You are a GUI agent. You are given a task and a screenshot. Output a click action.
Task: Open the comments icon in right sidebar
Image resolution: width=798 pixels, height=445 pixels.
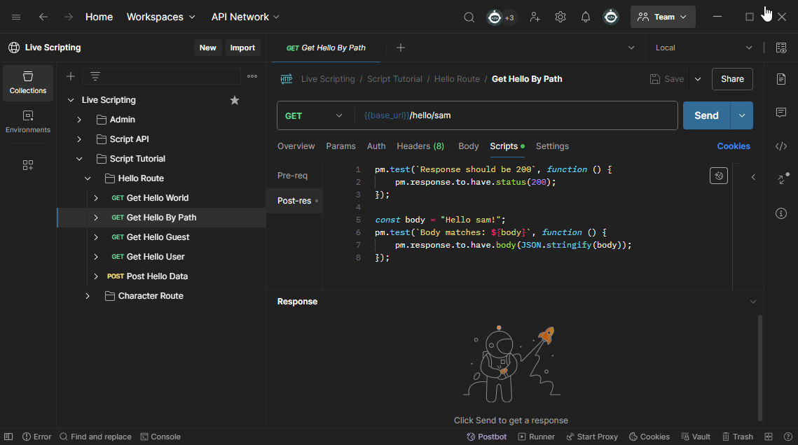click(x=781, y=112)
